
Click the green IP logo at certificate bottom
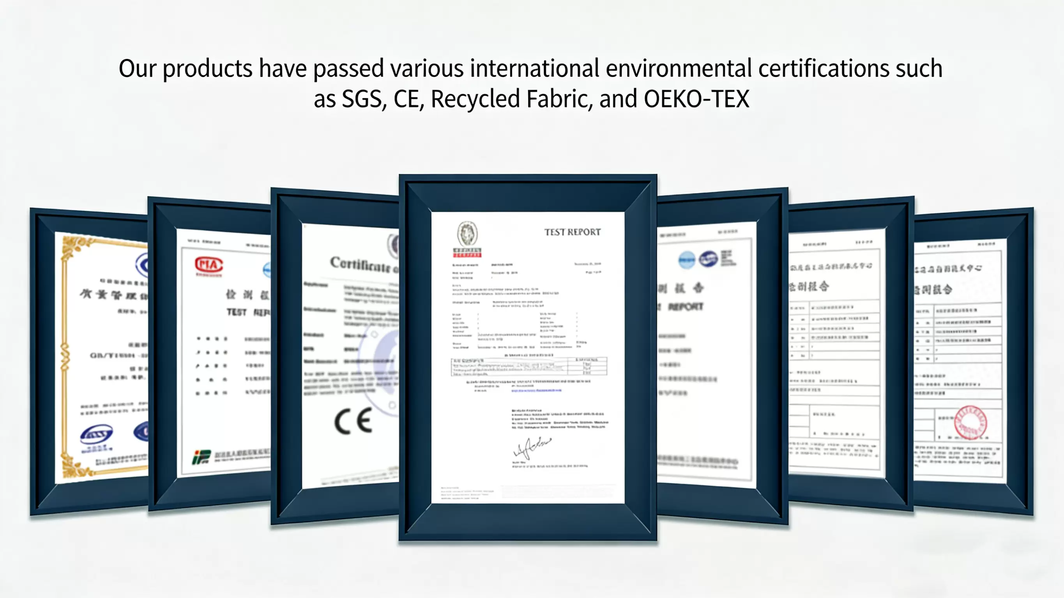201,457
